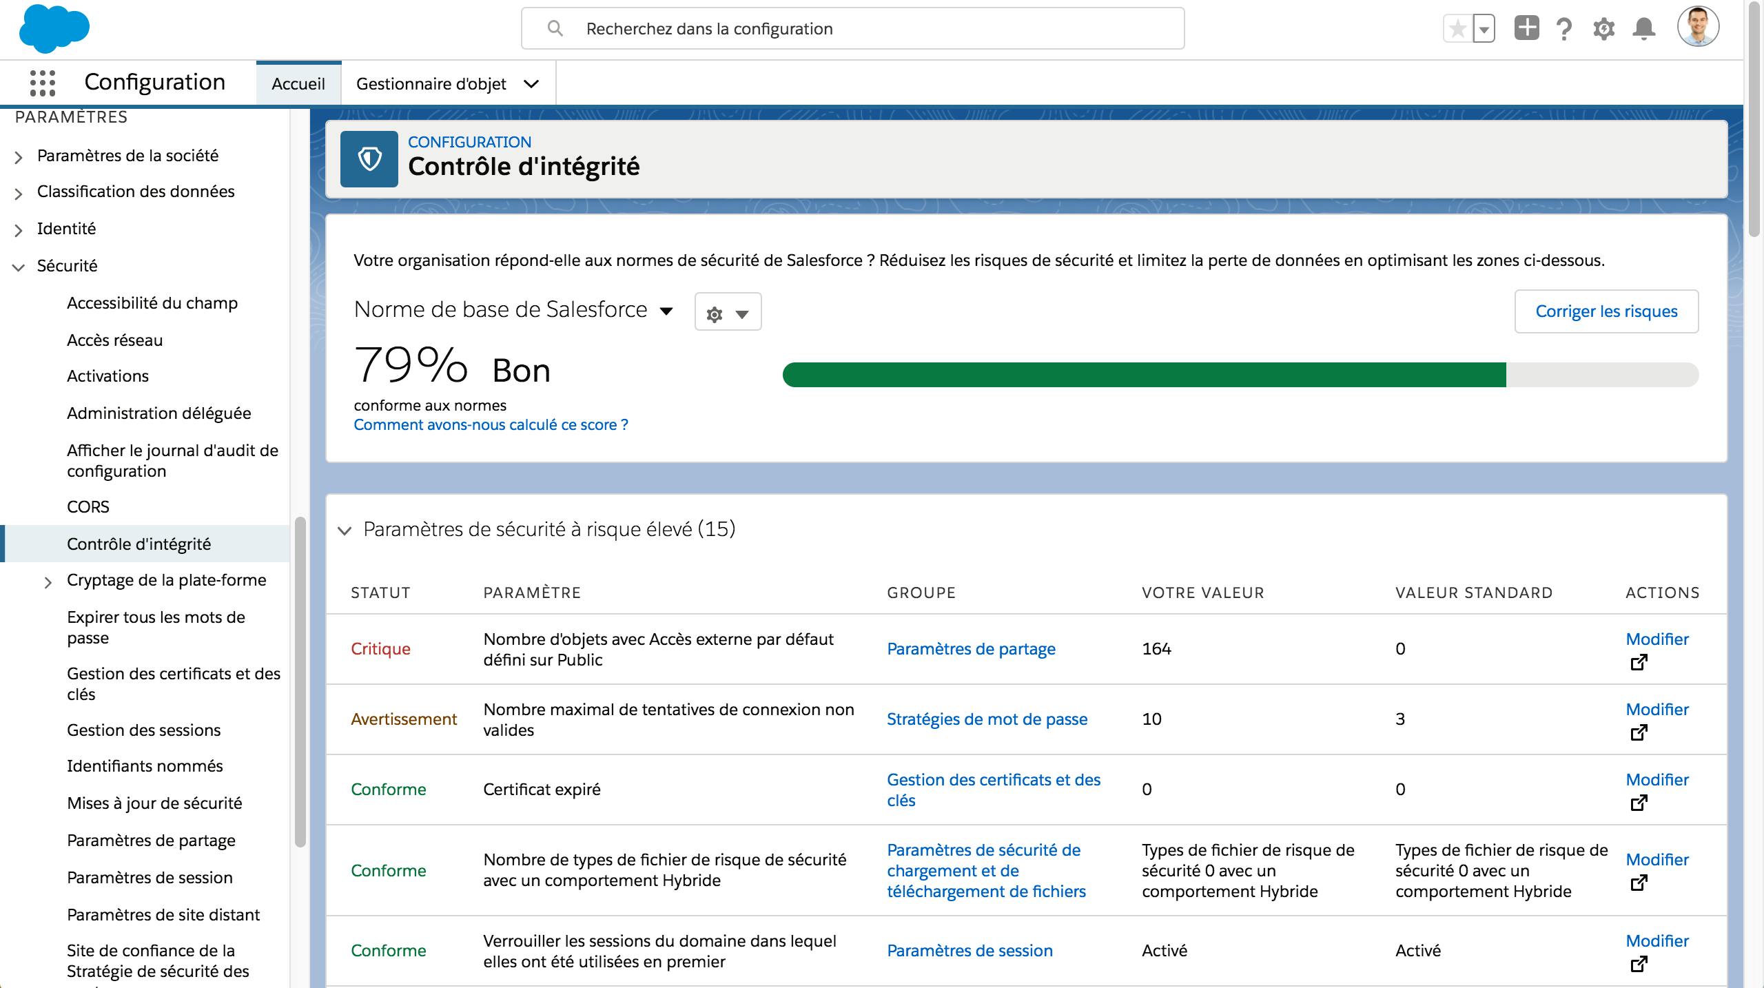Image resolution: width=1764 pixels, height=988 pixels.
Task: Open the Norme de base de Salesforce dropdown
Action: point(666,311)
